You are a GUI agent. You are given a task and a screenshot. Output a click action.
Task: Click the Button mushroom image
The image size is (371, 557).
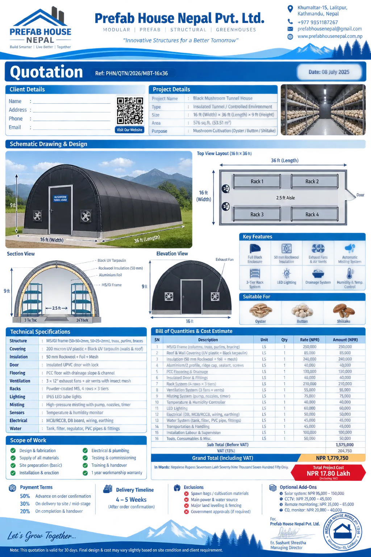coord(303,311)
